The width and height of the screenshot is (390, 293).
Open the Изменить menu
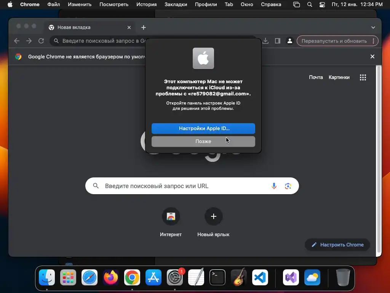tap(80, 5)
